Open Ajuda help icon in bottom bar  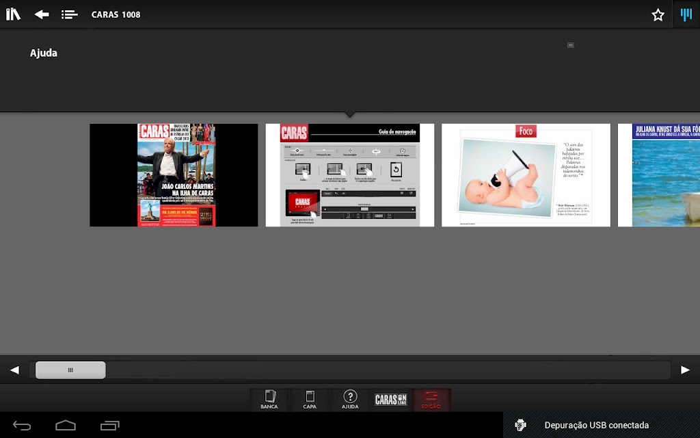pos(350,400)
